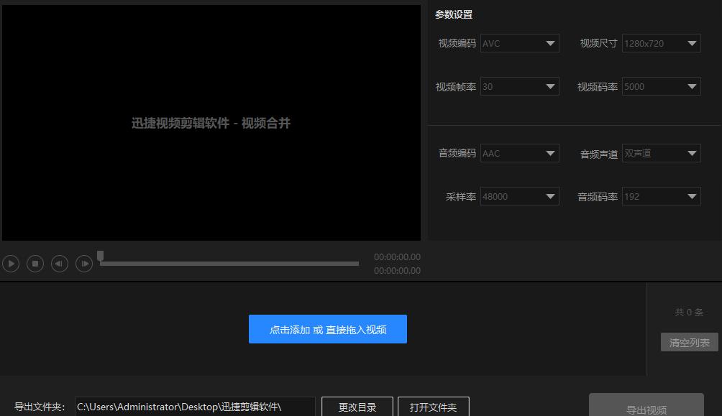The width and height of the screenshot is (722, 416).
Task: Click the playback progress slider handle
Action: (101, 256)
